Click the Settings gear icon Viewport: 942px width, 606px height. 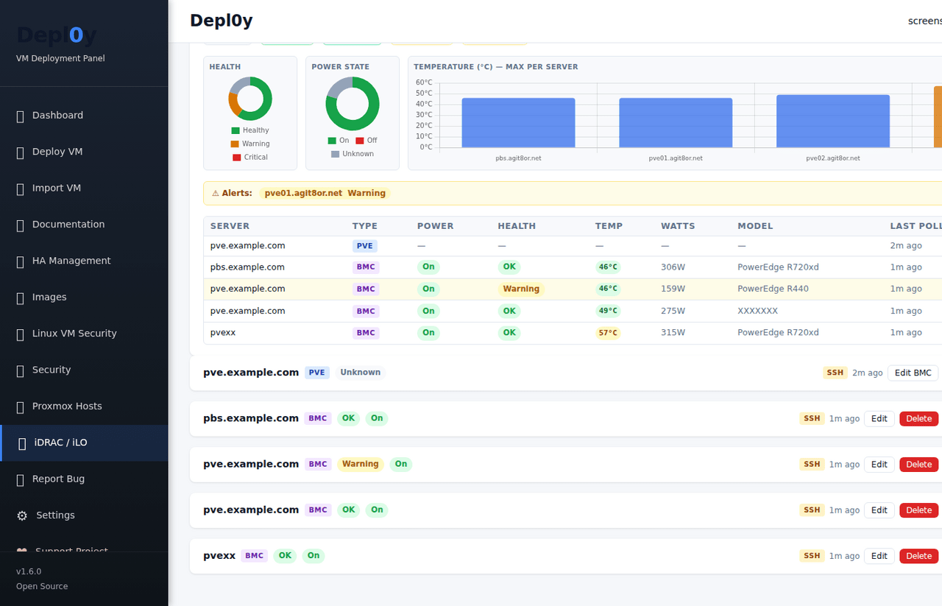point(22,515)
